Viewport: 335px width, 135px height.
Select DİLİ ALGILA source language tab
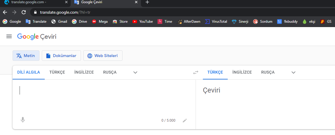29,72
